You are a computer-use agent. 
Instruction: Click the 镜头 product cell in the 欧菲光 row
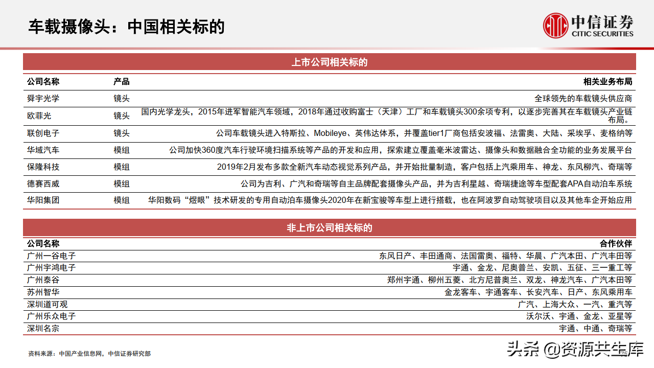point(121,116)
